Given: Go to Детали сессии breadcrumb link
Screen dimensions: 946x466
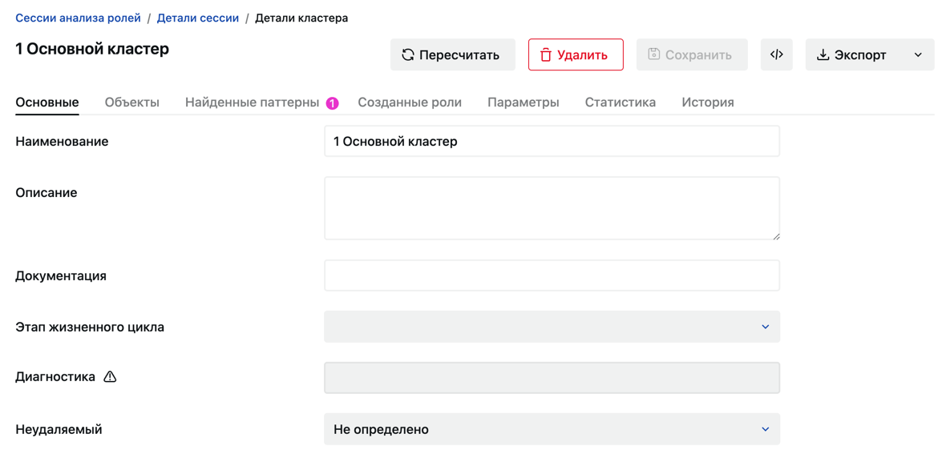Looking at the screenshot, I should [198, 18].
